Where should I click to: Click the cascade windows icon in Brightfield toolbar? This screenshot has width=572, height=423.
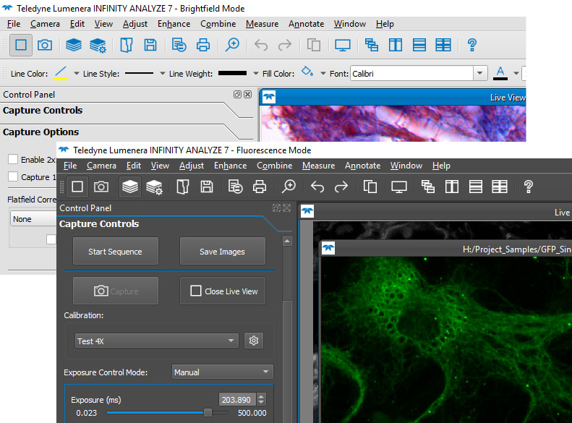pyautogui.click(x=372, y=46)
